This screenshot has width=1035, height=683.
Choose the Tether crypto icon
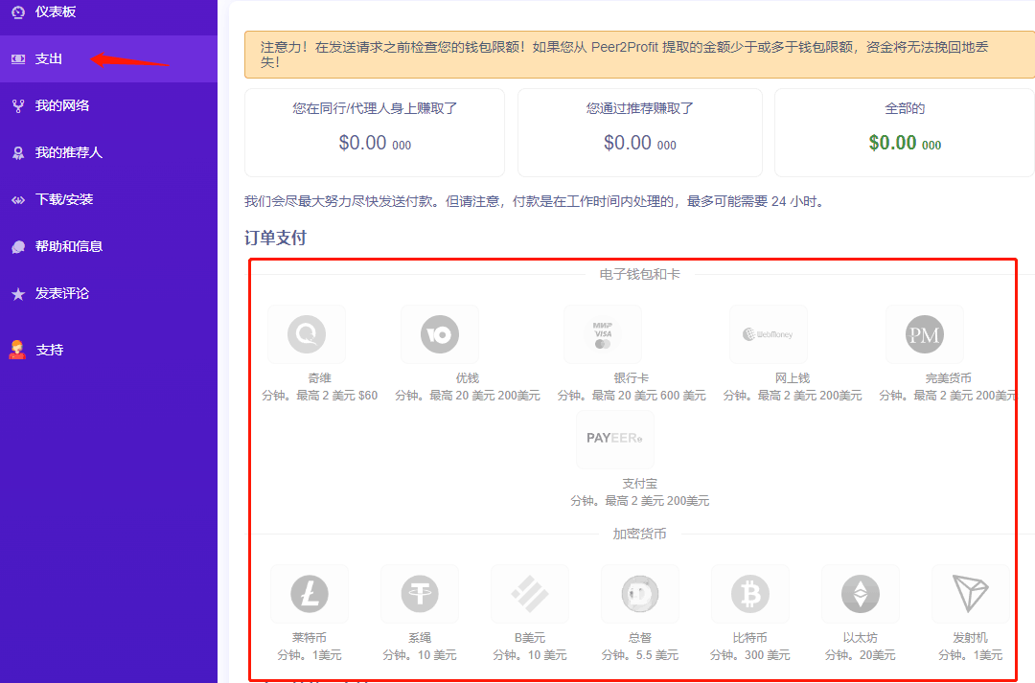[x=419, y=594]
